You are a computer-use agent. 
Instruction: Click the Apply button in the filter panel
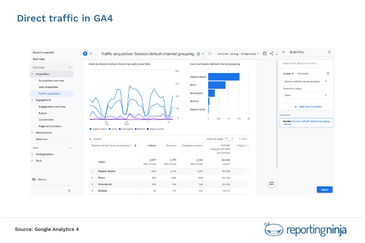point(324,190)
